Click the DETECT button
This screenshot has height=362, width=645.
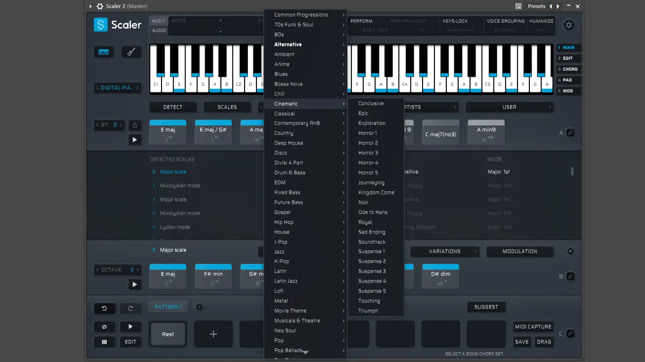point(173,107)
